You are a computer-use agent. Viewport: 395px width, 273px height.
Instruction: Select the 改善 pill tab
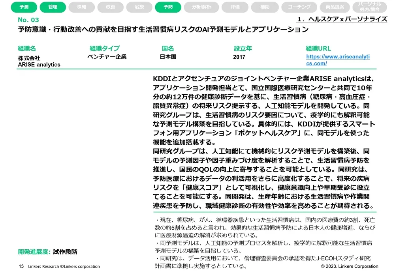coord(110,7)
